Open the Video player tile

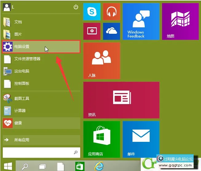tap(92, 31)
